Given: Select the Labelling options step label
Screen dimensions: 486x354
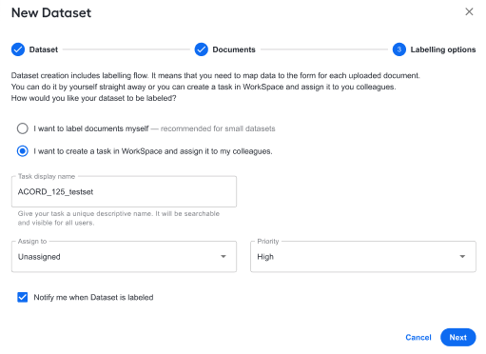Looking at the screenshot, I should (443, 49).
